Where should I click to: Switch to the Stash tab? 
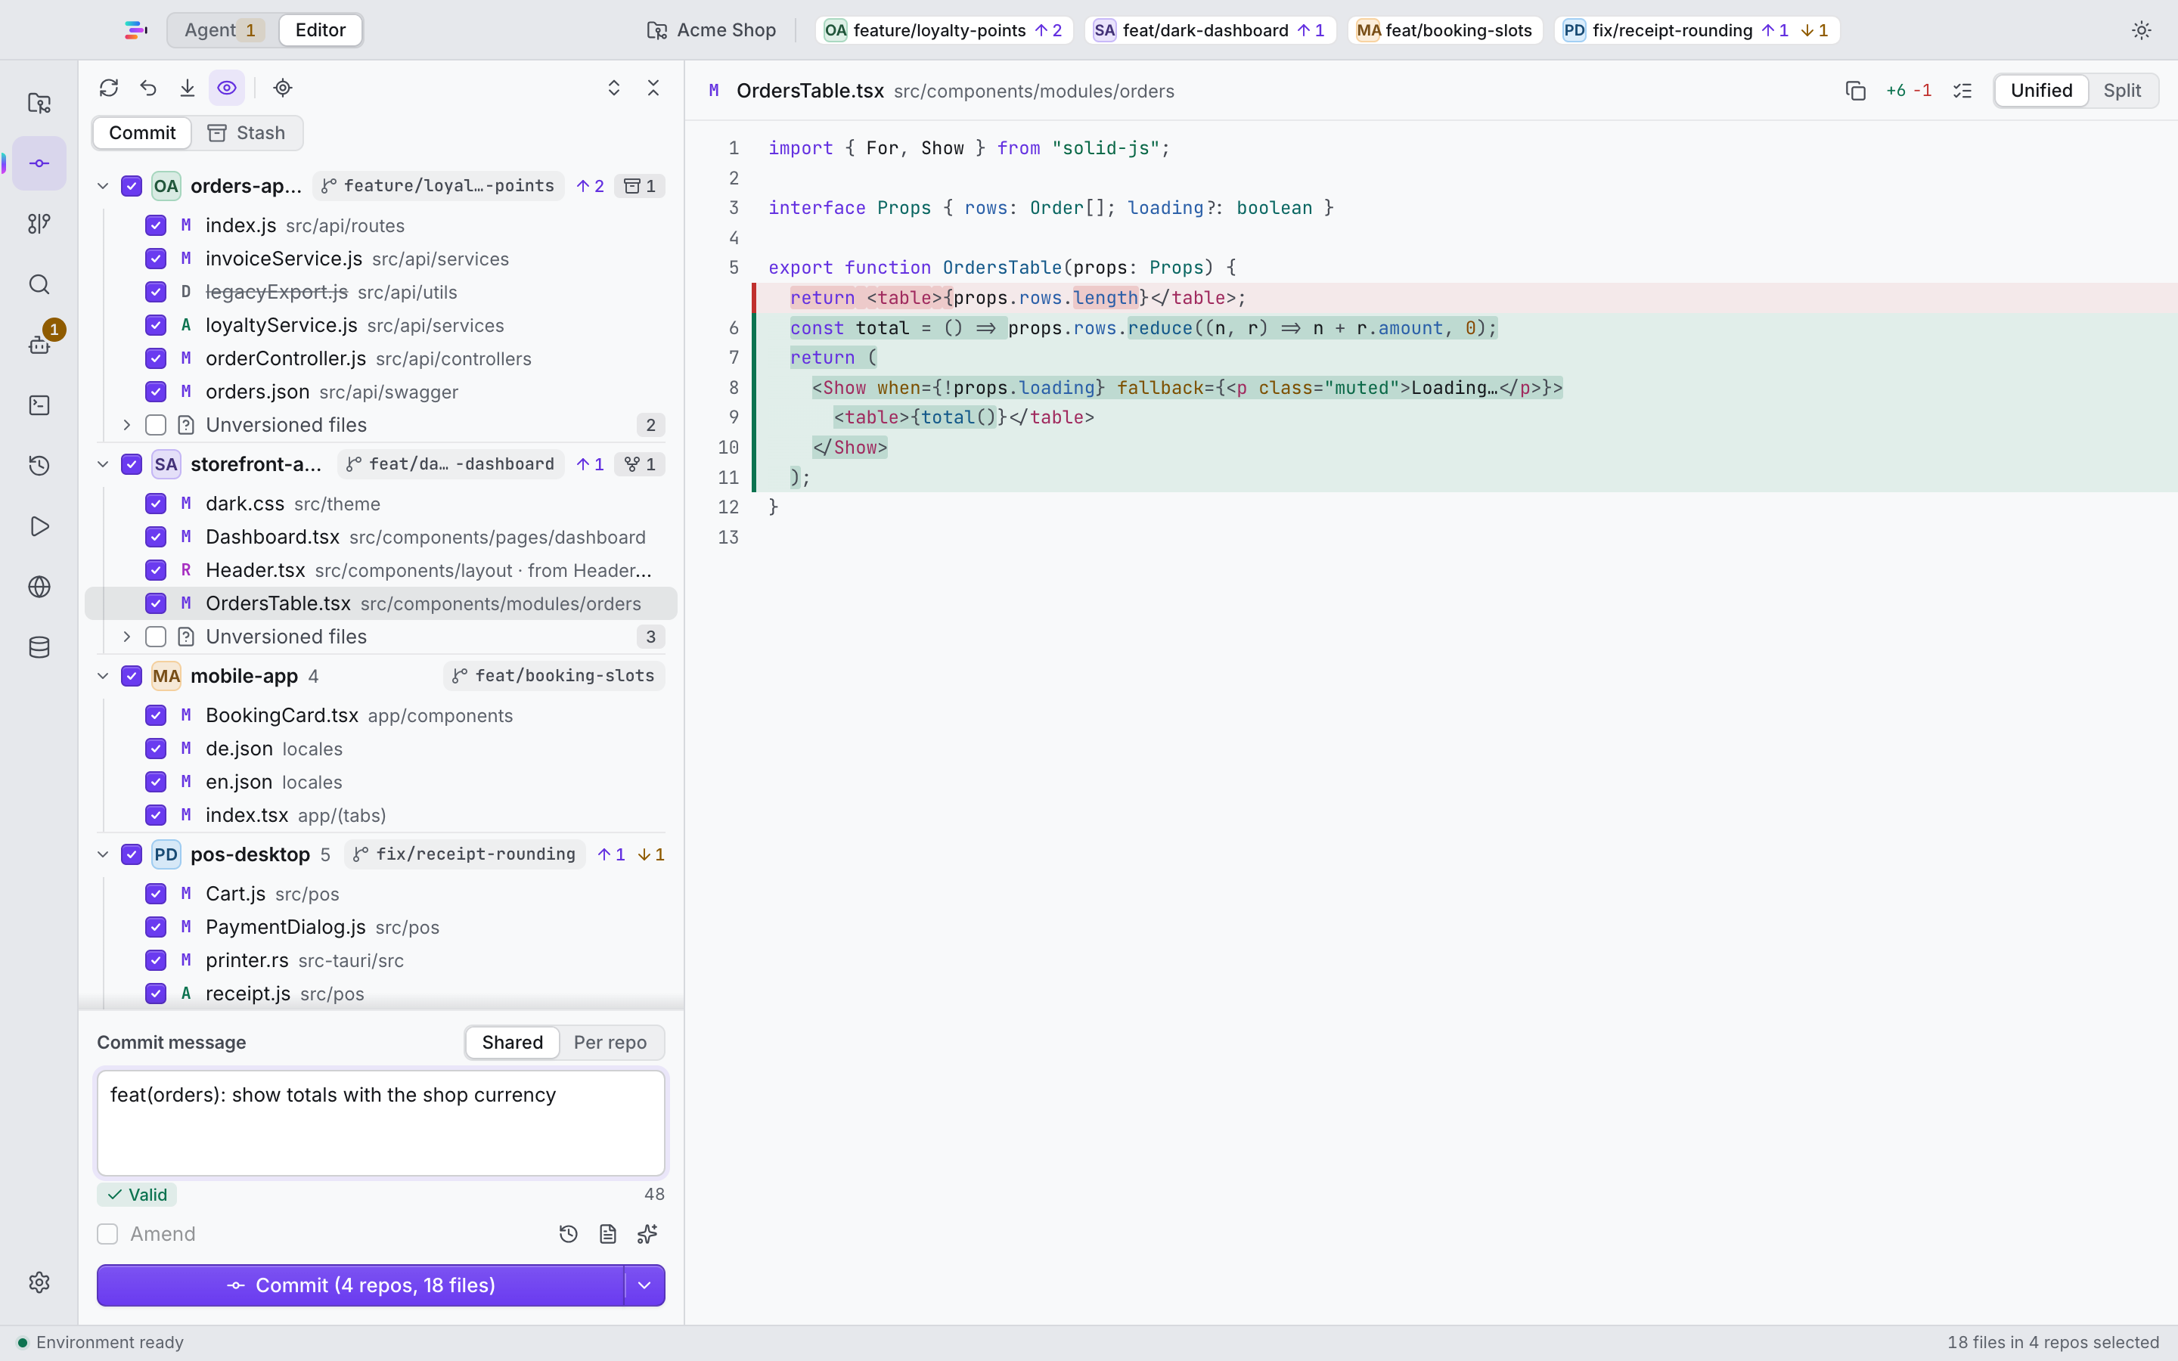(x=247, y=132)
